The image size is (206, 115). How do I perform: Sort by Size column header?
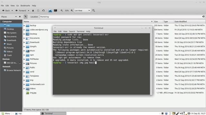click(158, 21)
